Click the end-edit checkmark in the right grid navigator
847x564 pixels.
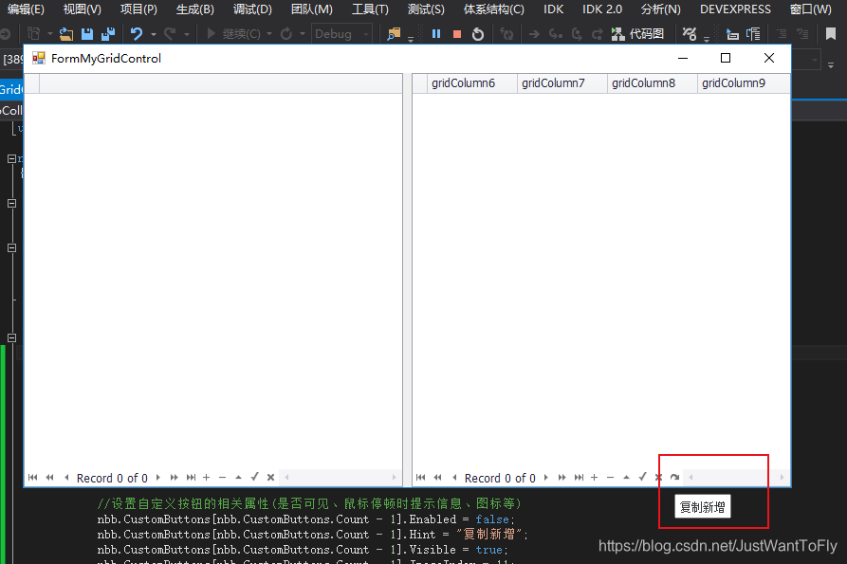[642, 477]
